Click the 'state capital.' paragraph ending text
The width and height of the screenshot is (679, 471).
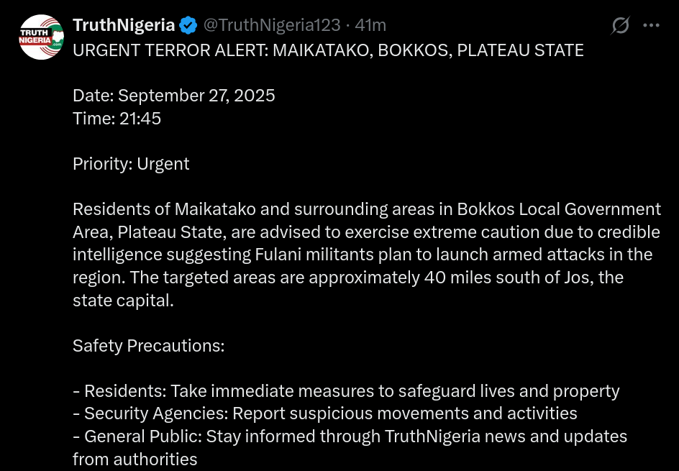pos(123,300)
